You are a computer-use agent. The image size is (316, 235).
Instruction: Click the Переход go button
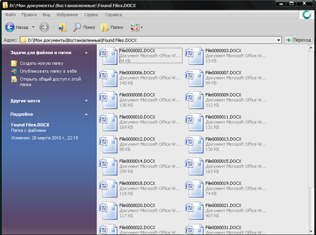point(299,40)
